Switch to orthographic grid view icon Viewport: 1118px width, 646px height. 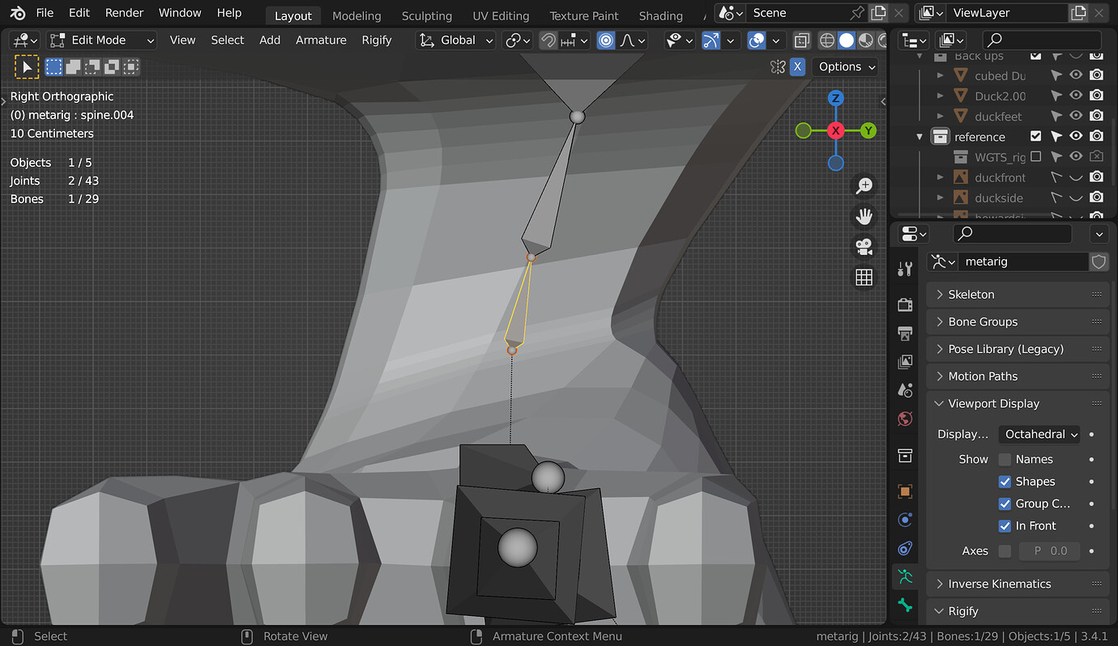click(864, 278)
